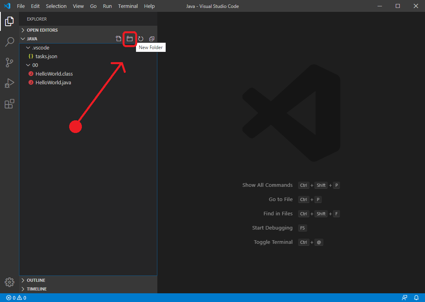This screenshot has width=425, height=302.
Task: Maximize the VS Code window
Action: (398, 6)
